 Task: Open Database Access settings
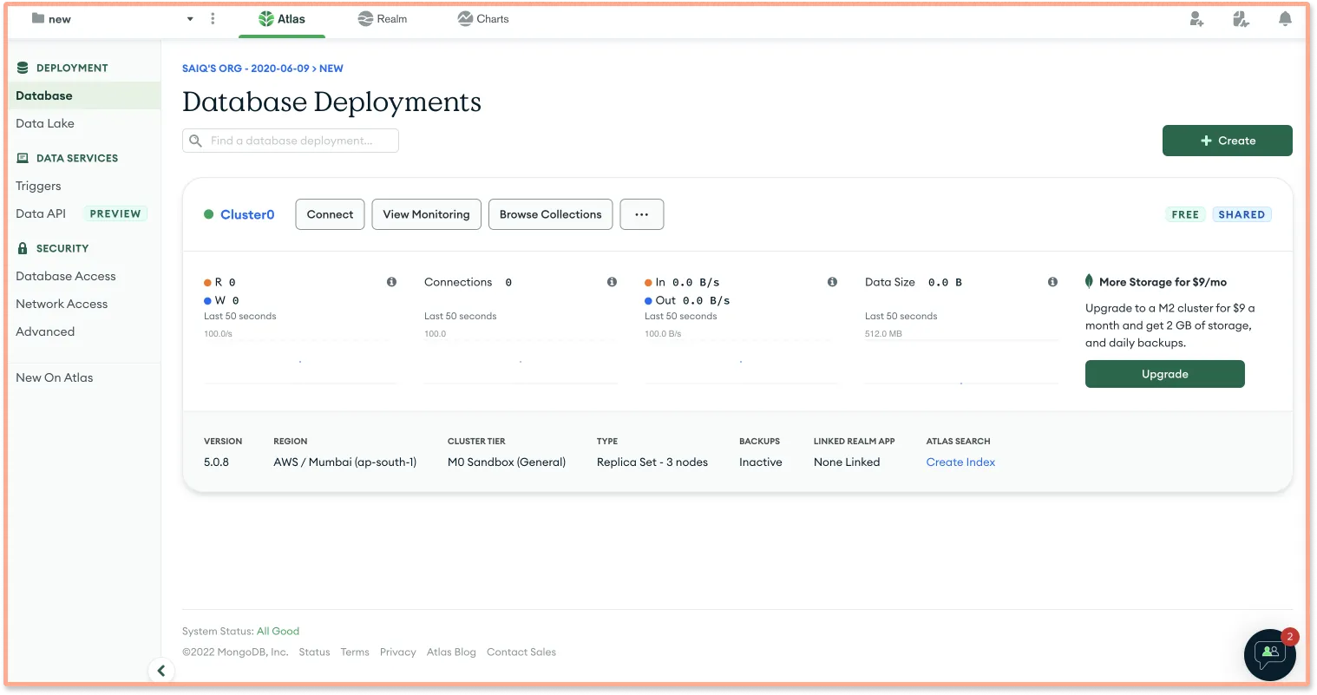(66, 276)
